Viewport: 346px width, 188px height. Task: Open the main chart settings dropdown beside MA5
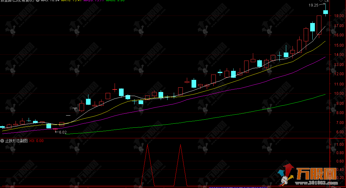pyautogui.click(x=38, y=1)
